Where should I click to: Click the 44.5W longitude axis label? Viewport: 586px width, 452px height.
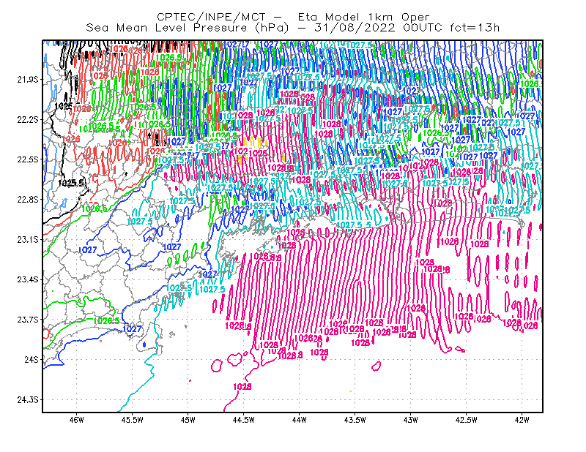coord(244,420)
